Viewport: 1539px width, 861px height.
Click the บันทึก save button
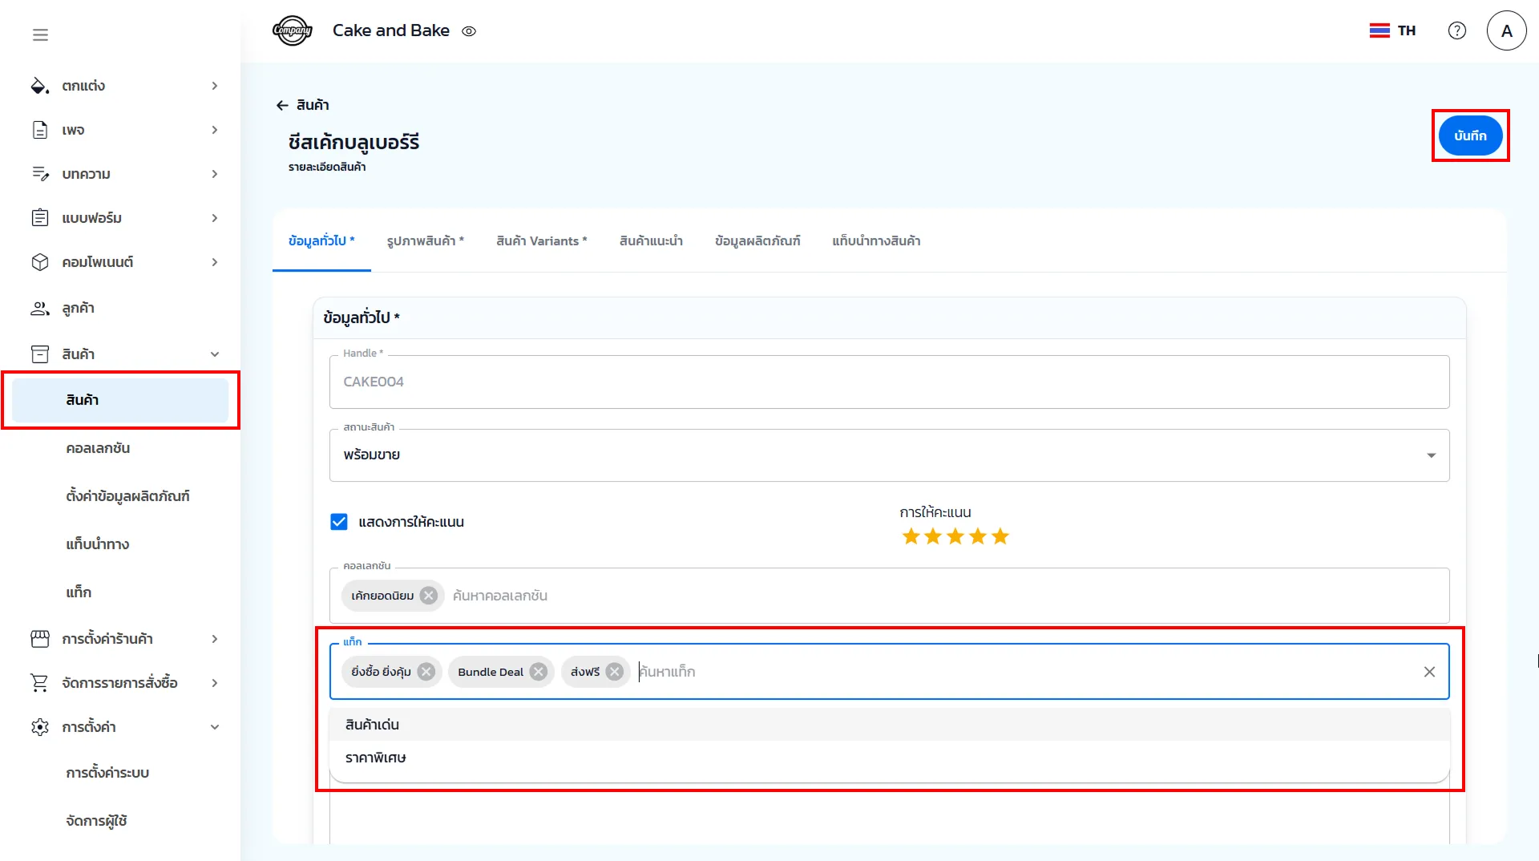pyautogui.click(x=1470, y=135)
